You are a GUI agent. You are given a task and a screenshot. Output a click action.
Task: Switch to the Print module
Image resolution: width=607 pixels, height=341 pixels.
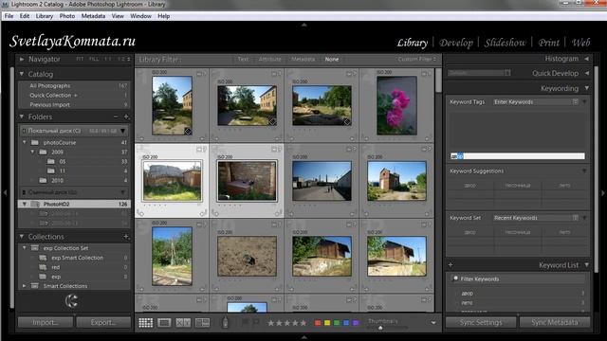tap(548, 43)
